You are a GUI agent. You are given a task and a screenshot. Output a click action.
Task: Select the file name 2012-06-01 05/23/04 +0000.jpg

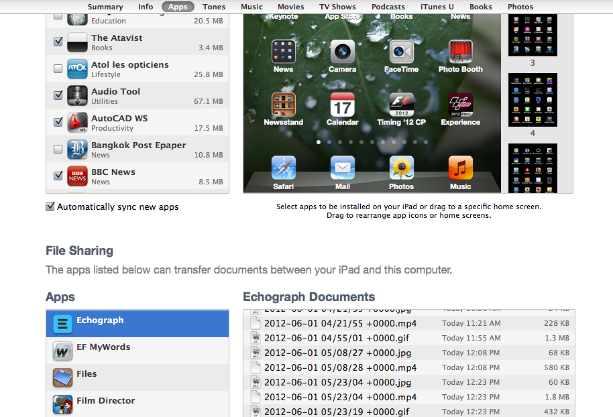[338, 383]
